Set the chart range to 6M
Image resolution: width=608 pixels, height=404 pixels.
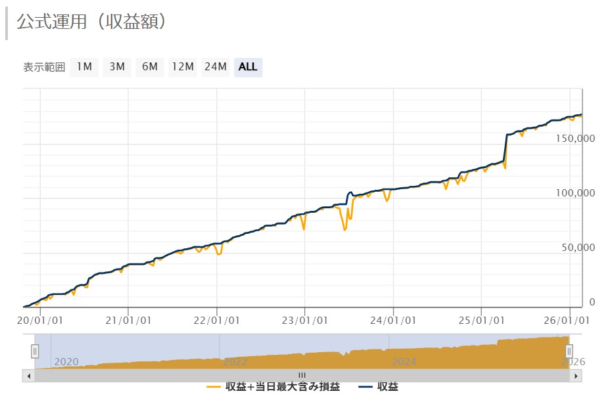[x=150, y=67]
